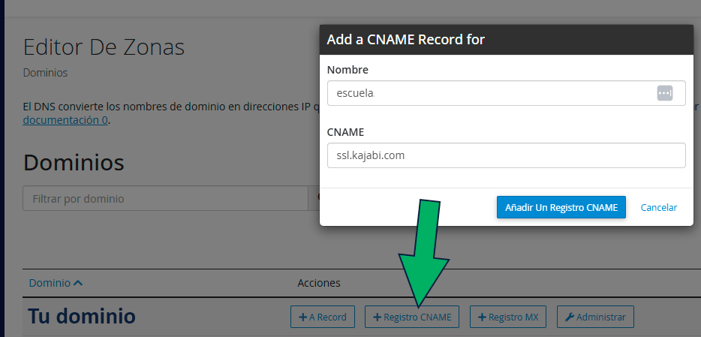Screen dimensions: 701x337
Task: Click the Editor De Zonas page heading
Action: point(104,47)
